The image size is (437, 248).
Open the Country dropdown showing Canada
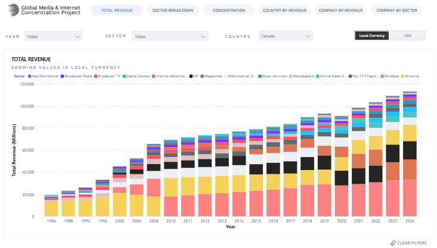285,36
